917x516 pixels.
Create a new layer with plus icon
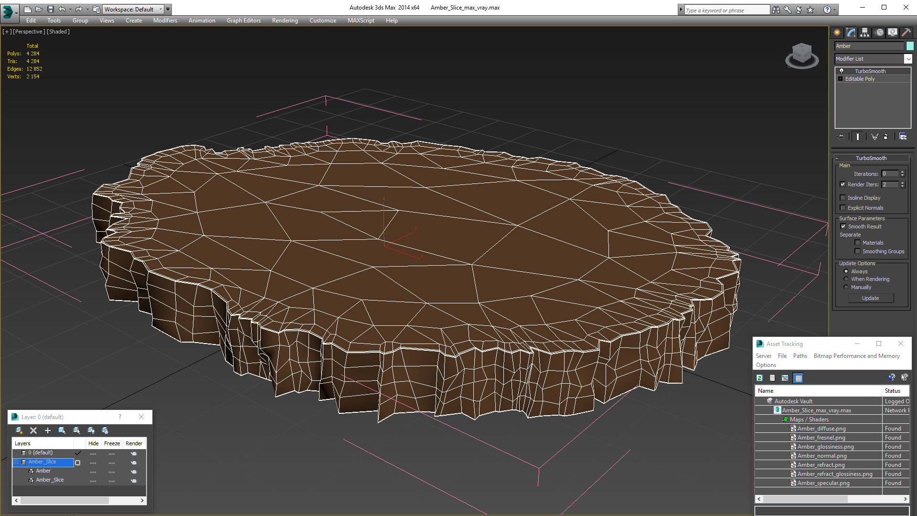tap(48, 430)
